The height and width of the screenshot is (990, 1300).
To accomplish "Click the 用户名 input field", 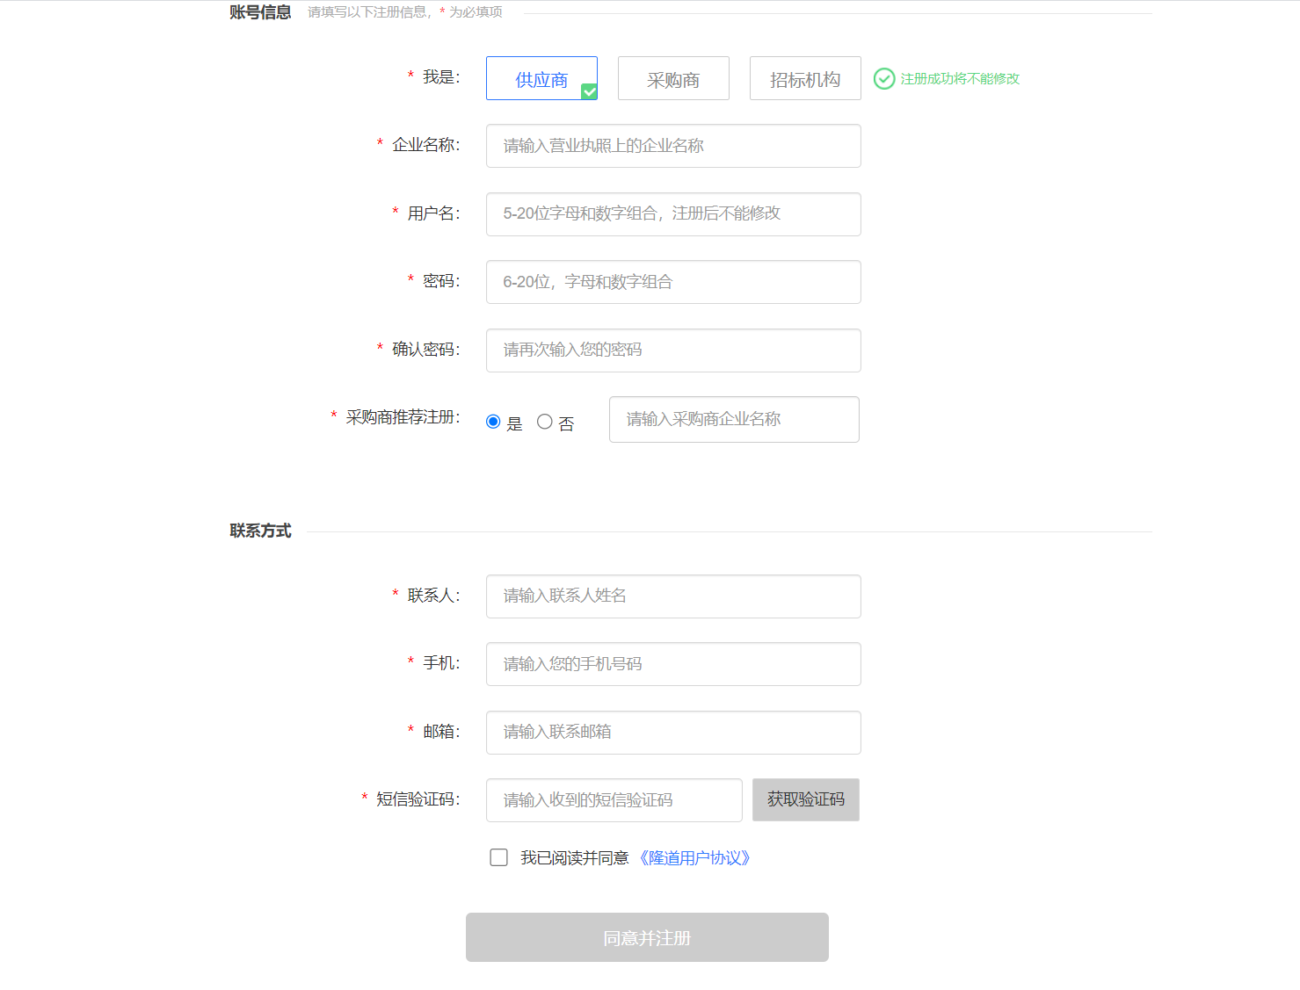I will pos(673,214).
